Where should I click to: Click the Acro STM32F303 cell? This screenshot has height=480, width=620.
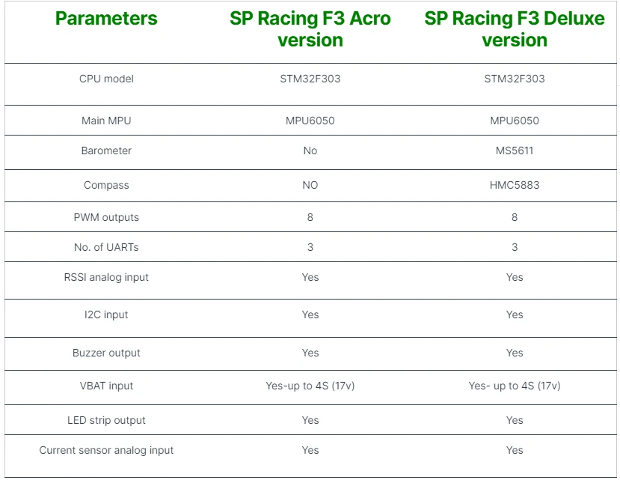pos(310,79)
